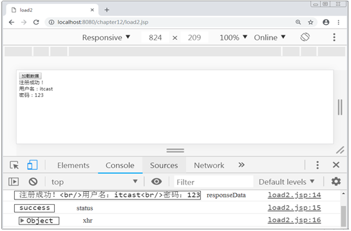Open source link load2.jsp:16
This screenshot has height=231, width=351.
click(294, 220)
